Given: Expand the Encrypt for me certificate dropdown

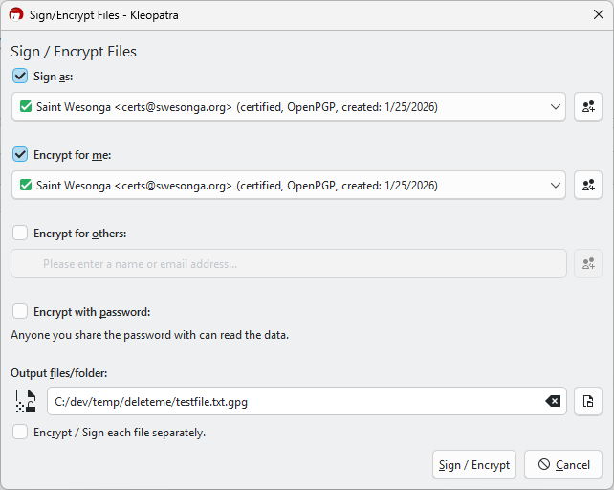Looking at the screenshot, I should [x=556, y=185].
